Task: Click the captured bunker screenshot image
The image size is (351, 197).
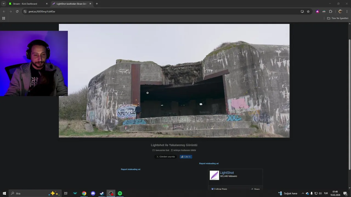Action: pyautogui.click(x=174, y=80)
